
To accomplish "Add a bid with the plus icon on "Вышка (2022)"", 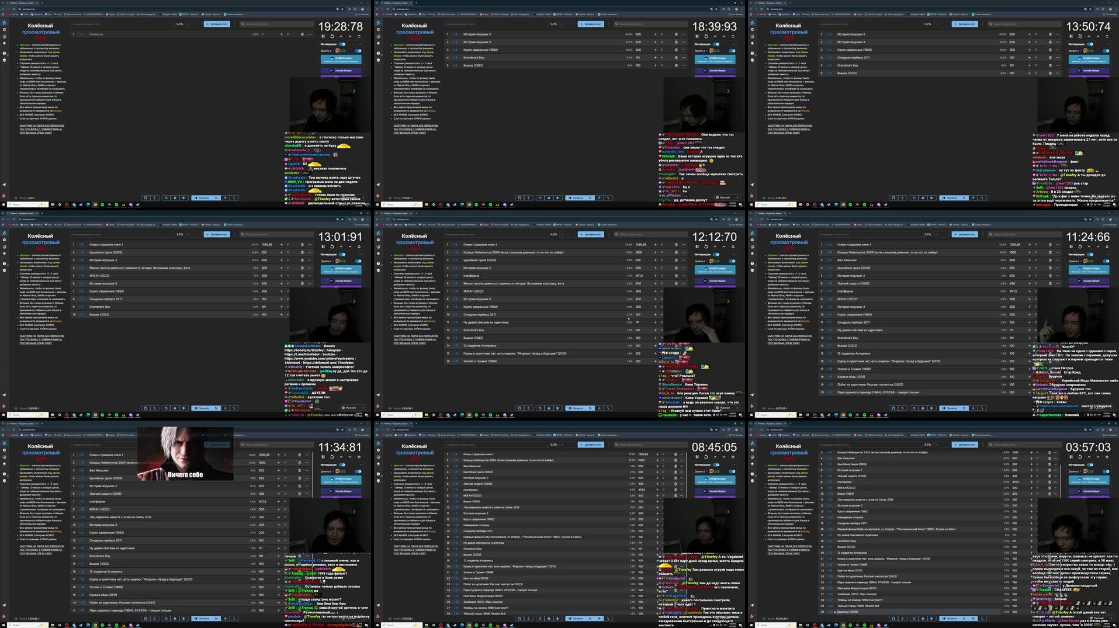I will pyautogui.click(x=655, y=65).
